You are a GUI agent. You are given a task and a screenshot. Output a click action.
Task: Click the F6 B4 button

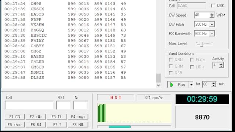coord(36,125)
